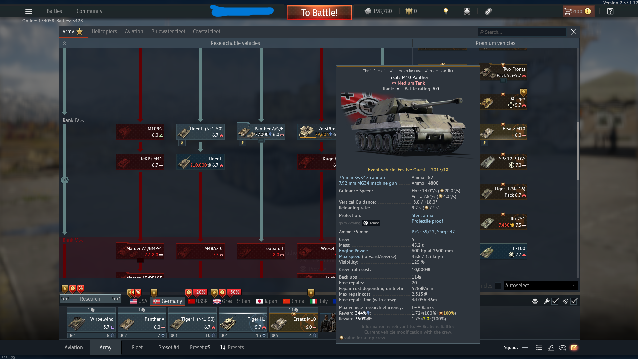The width and height of the screenshot is (638, 359).
Task: Select the Great Britain nation tab
Action: pyautogui.click(x=232, y=301)
